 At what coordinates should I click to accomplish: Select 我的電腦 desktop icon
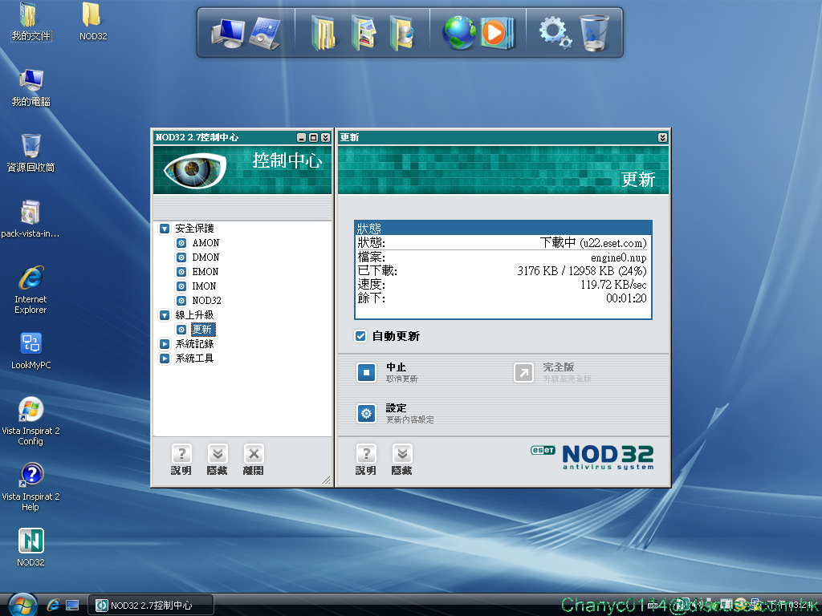click(31, 87)
